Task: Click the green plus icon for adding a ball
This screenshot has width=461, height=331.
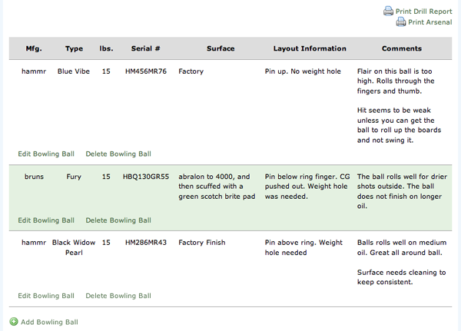Action: [x=14, y=322]
